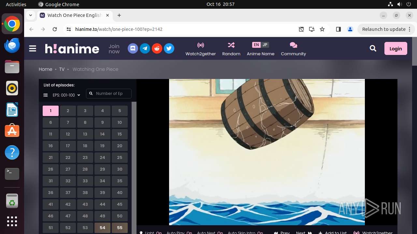Viewport: 417px width, 234px height.
Task: Toggle Auto Play
Action: pos(179,232)
